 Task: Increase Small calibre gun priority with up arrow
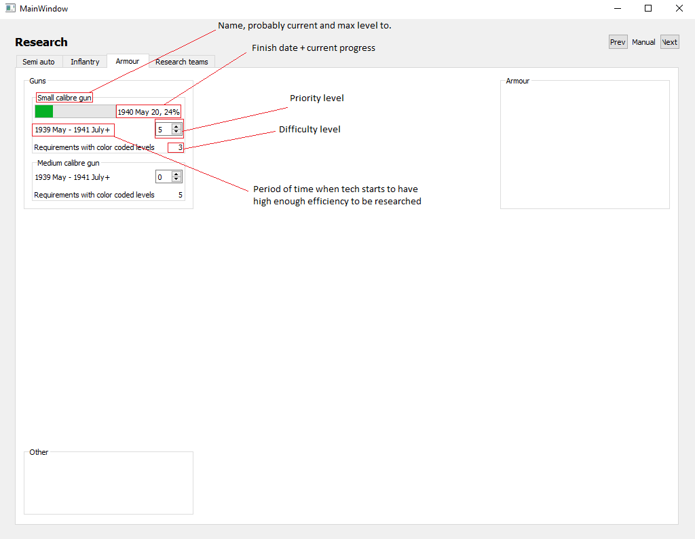point(176,126)
